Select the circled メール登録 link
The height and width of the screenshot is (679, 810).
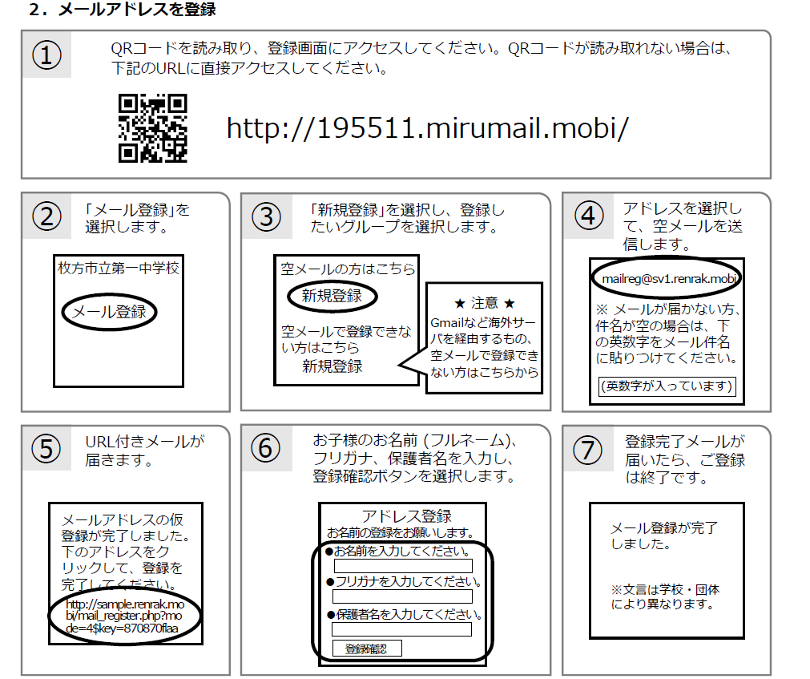point(109,312)
